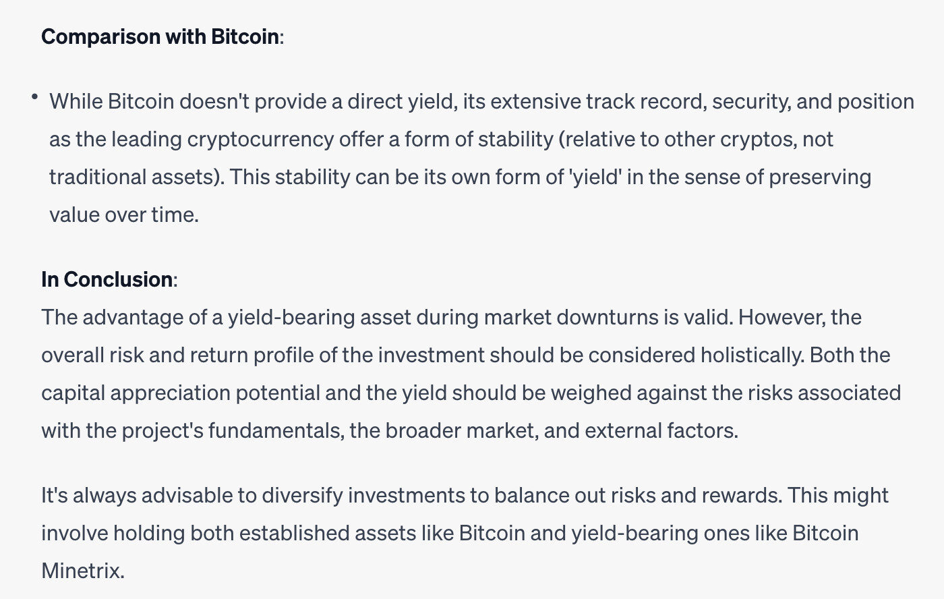Click the word 'Minetrix.' at the end

[83, 571]
